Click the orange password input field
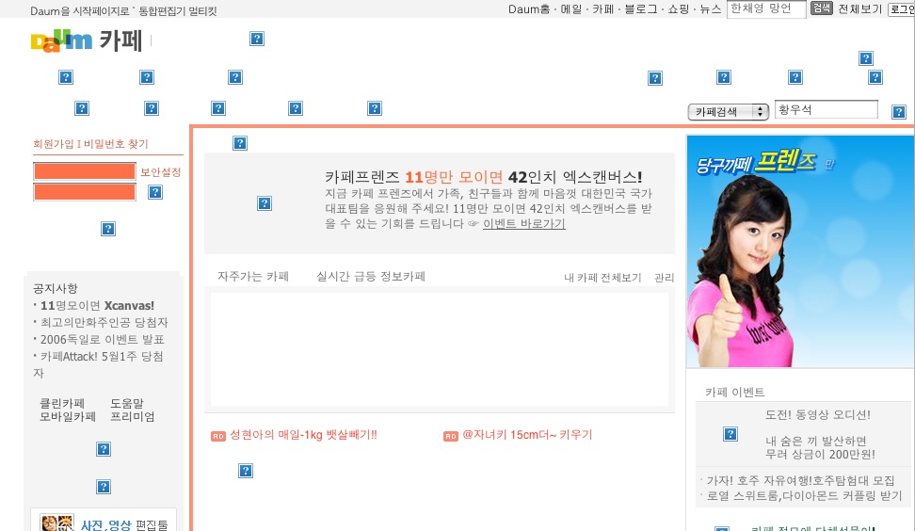915x531 pixels. (85, 192)
